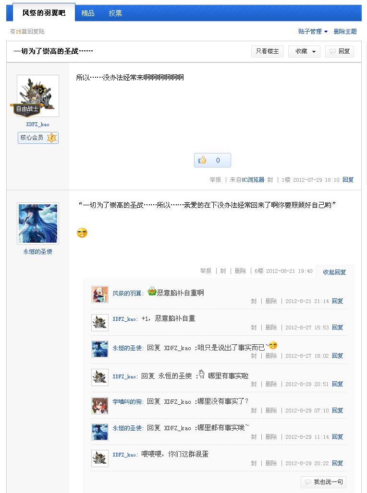Click the level 7 star badge 核心会员
This screenshot has width=367, height=493.
pyautogui.click(x=38, y=138)
